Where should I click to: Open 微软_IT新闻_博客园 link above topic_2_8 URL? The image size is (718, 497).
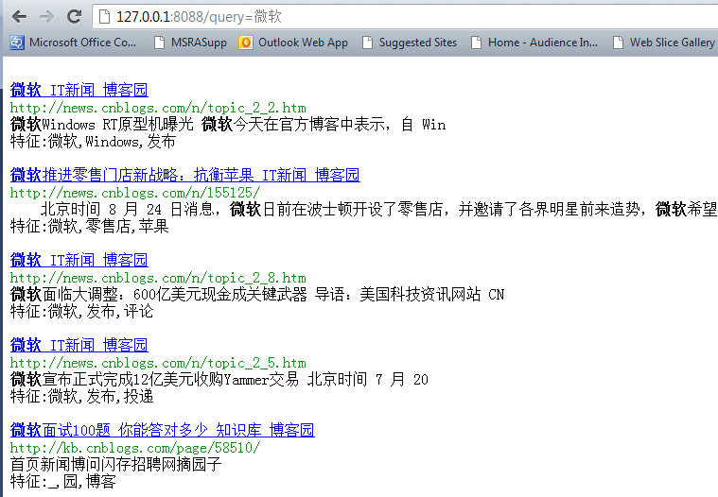point(79,260)
